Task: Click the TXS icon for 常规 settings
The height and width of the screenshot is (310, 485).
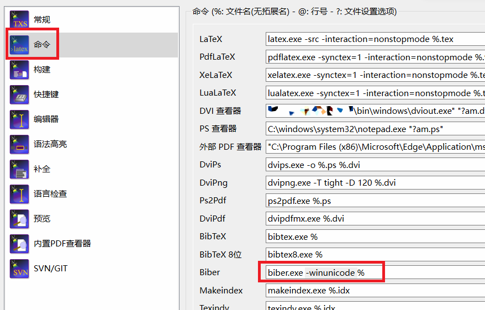Action: click(19, 20)
